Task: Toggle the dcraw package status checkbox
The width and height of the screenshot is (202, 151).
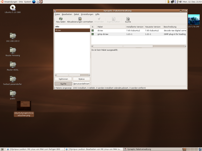Action: click(x=93, y=30)
